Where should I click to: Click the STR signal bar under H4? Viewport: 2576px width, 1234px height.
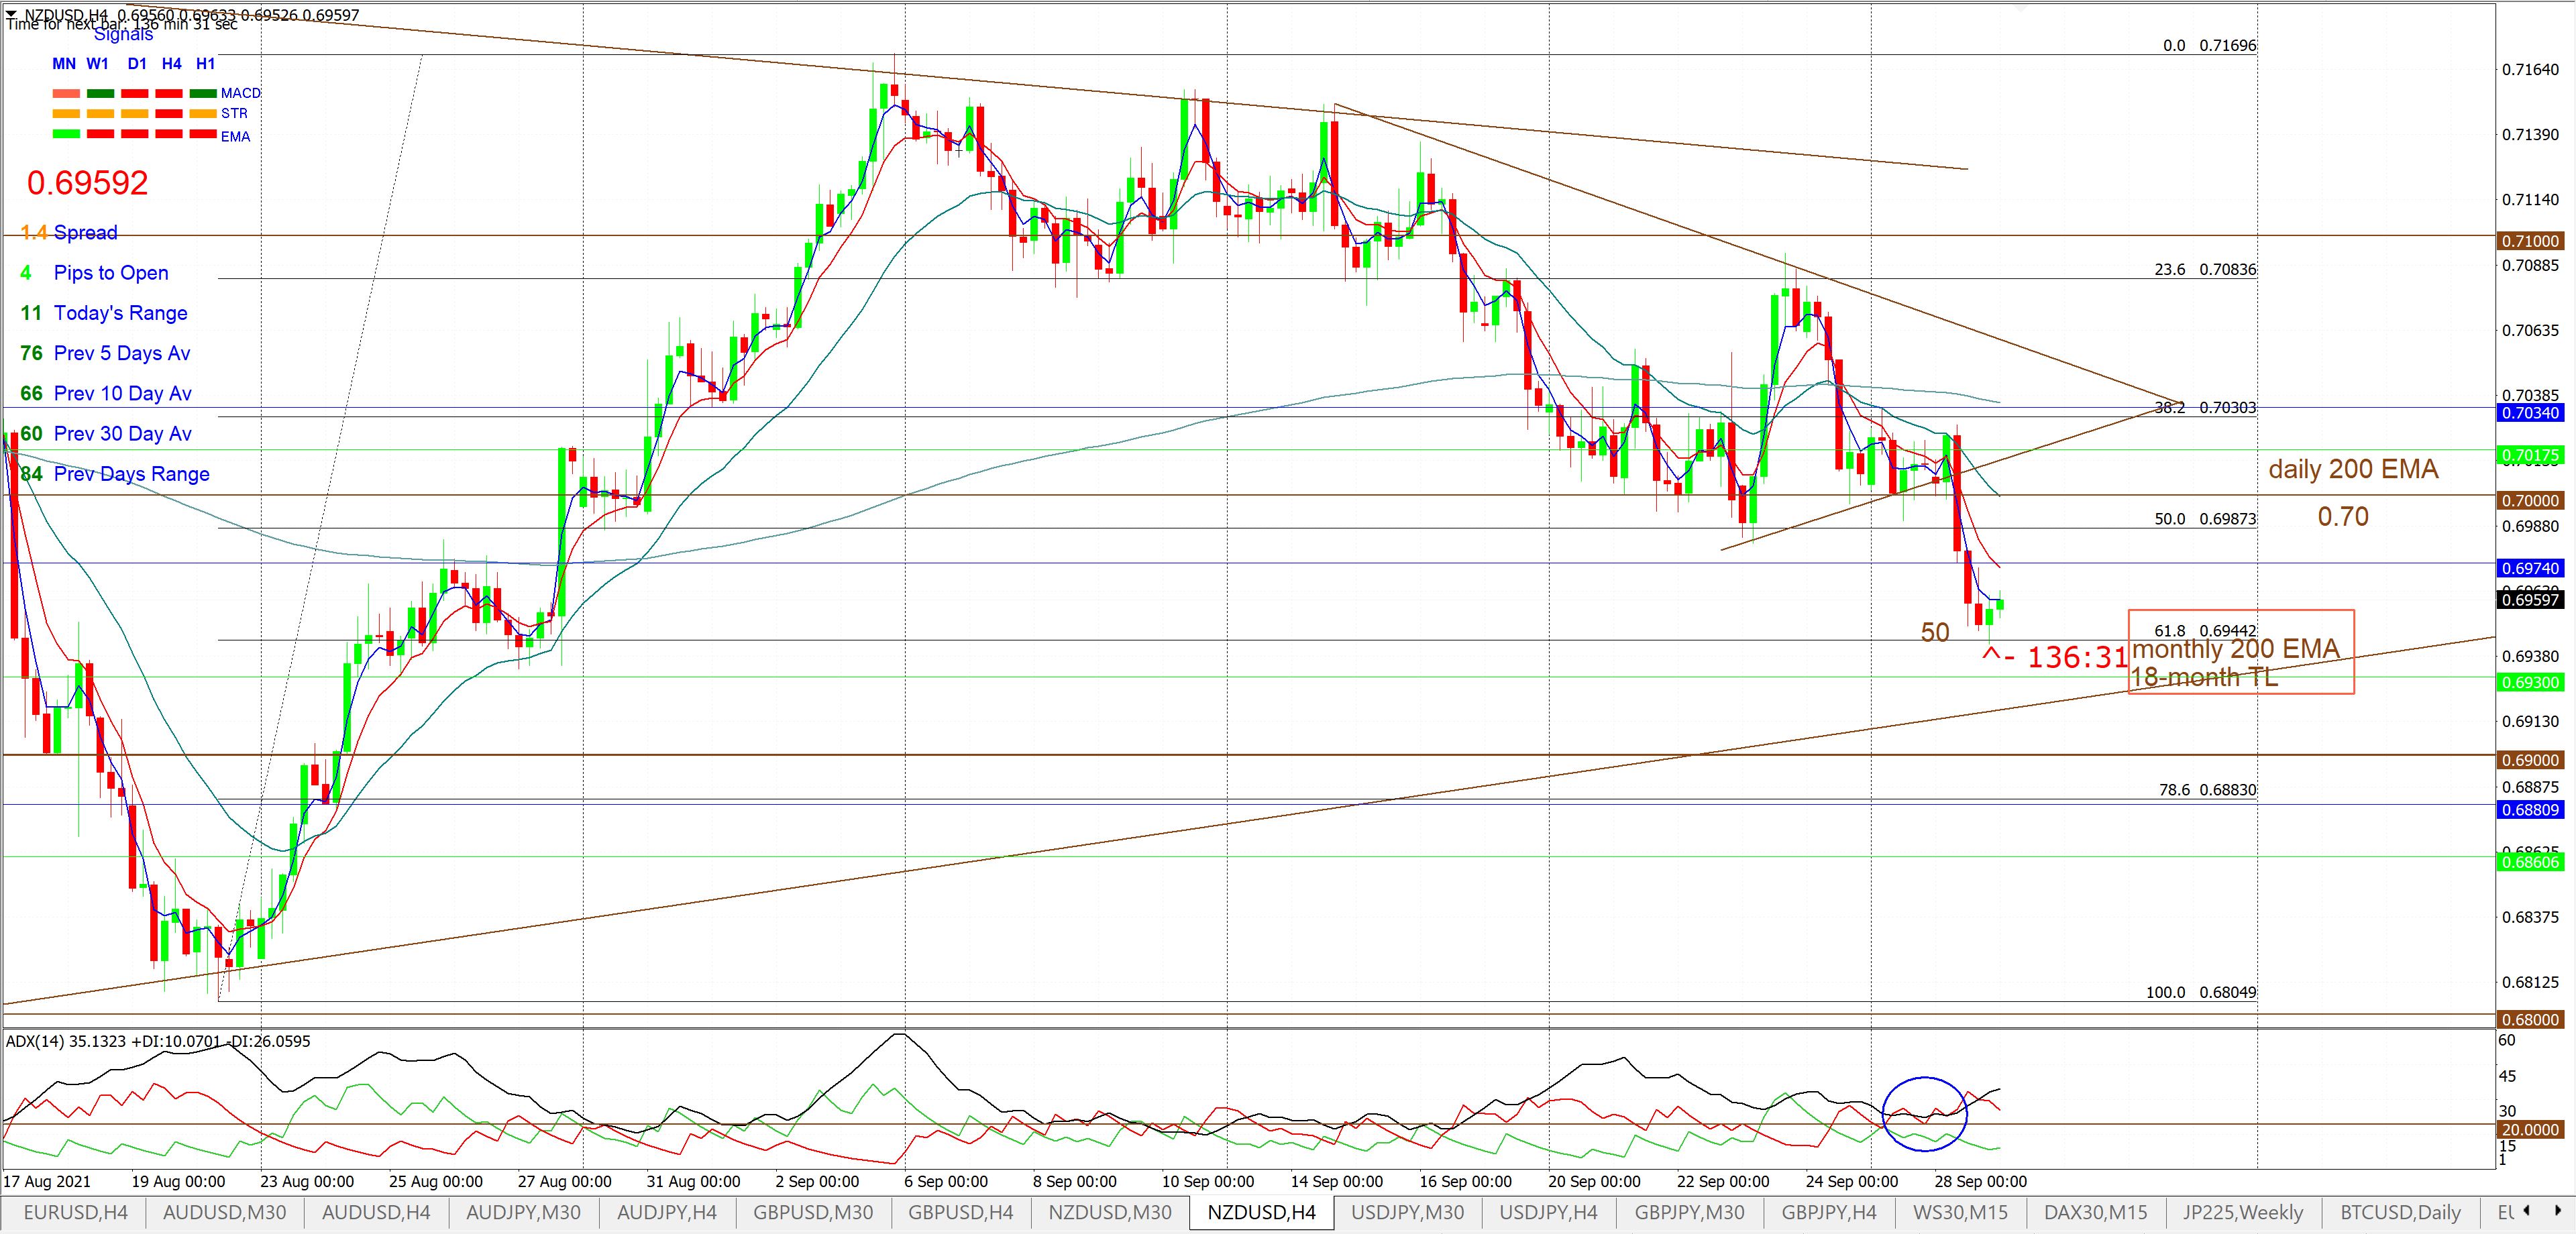[x=169, y=113]
